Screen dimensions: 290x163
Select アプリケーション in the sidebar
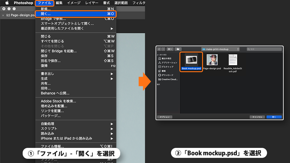pos(168,63)
